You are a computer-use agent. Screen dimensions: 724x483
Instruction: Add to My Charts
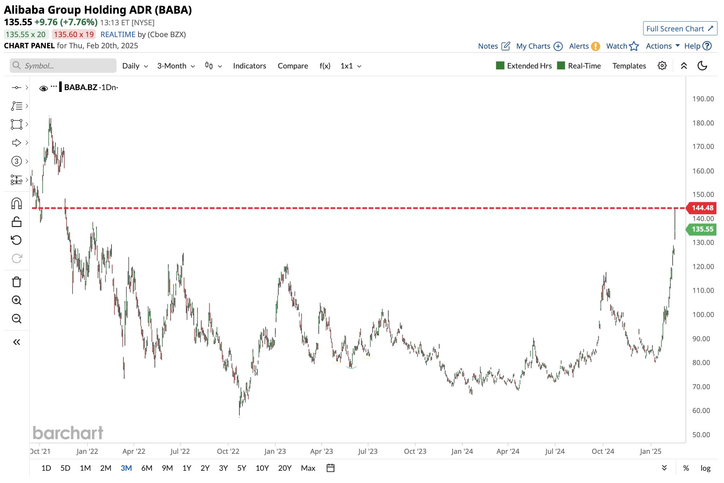[x=539, y=46]
